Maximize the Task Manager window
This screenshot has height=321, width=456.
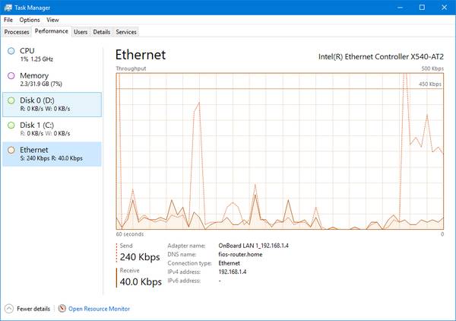point(422,7)
